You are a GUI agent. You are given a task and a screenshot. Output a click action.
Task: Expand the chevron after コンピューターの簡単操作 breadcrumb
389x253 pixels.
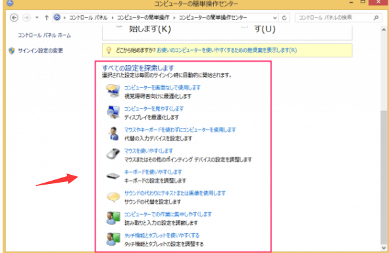point(174,18)
